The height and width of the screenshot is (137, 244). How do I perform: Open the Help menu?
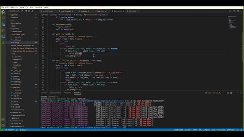pyautogui.click(x=46, y=7)
